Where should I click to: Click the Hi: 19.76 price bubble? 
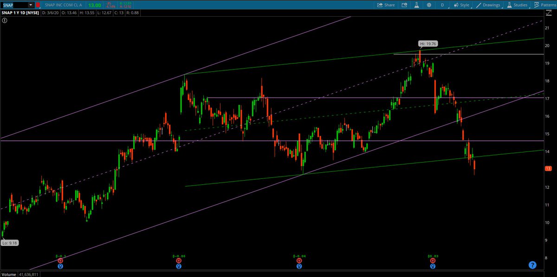(428, 44)
